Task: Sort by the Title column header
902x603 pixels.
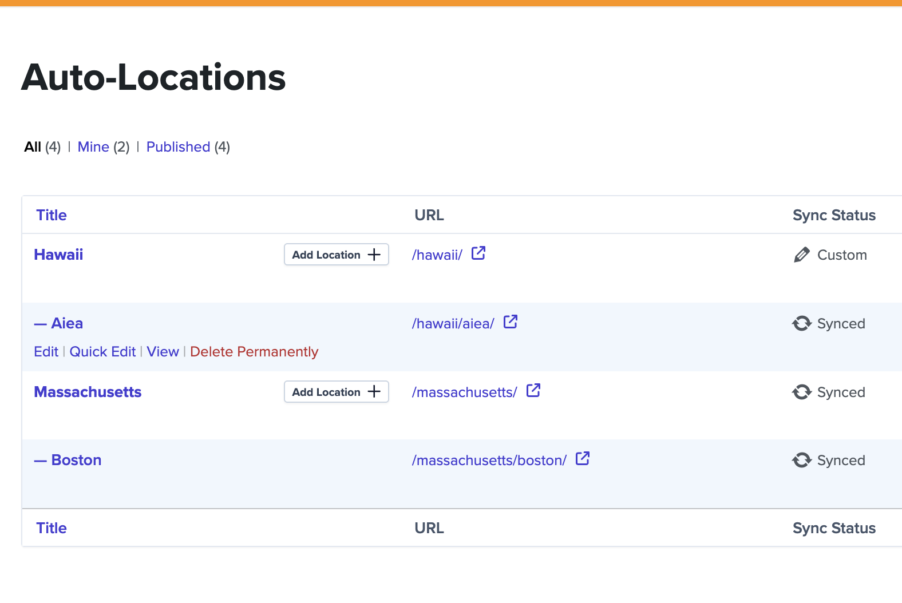Action: tap(52, 215)
